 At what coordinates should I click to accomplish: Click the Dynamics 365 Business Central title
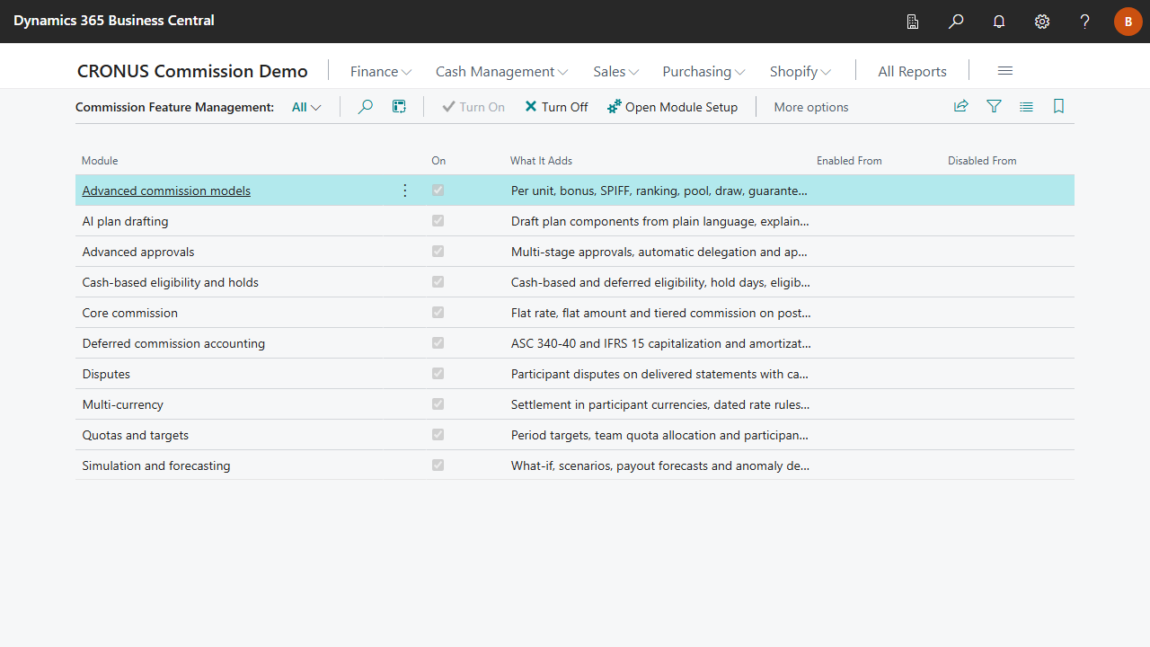tap(114, 20)
